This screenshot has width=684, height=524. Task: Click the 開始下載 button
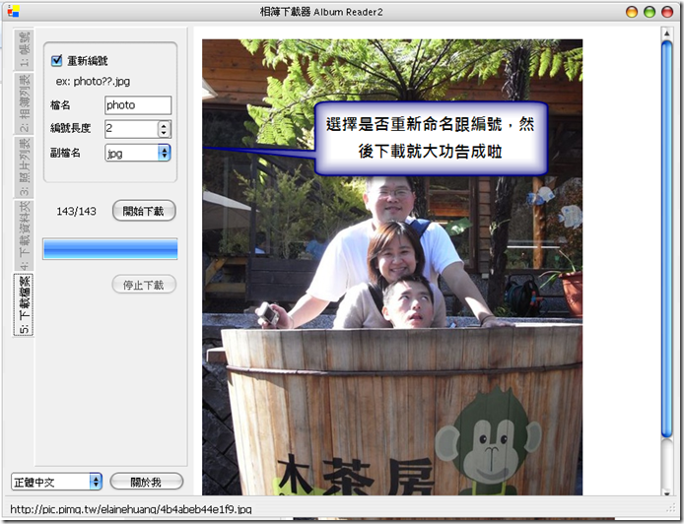point(144,211)
